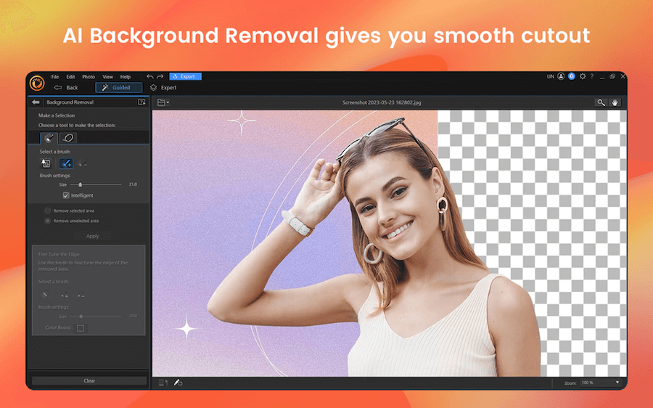Click the UN indicator in title bar
Viewport: 653px width, 408px height.
tap(551, 77)
